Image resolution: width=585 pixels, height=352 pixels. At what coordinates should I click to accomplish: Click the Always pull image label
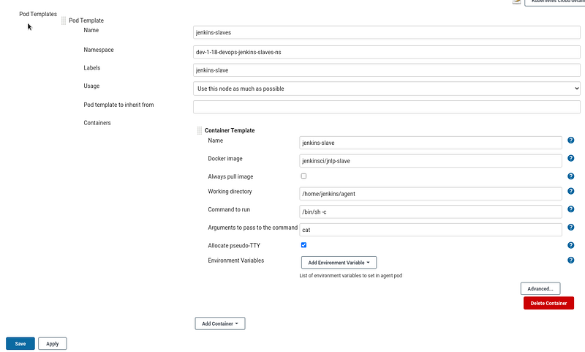coord(230,176)
